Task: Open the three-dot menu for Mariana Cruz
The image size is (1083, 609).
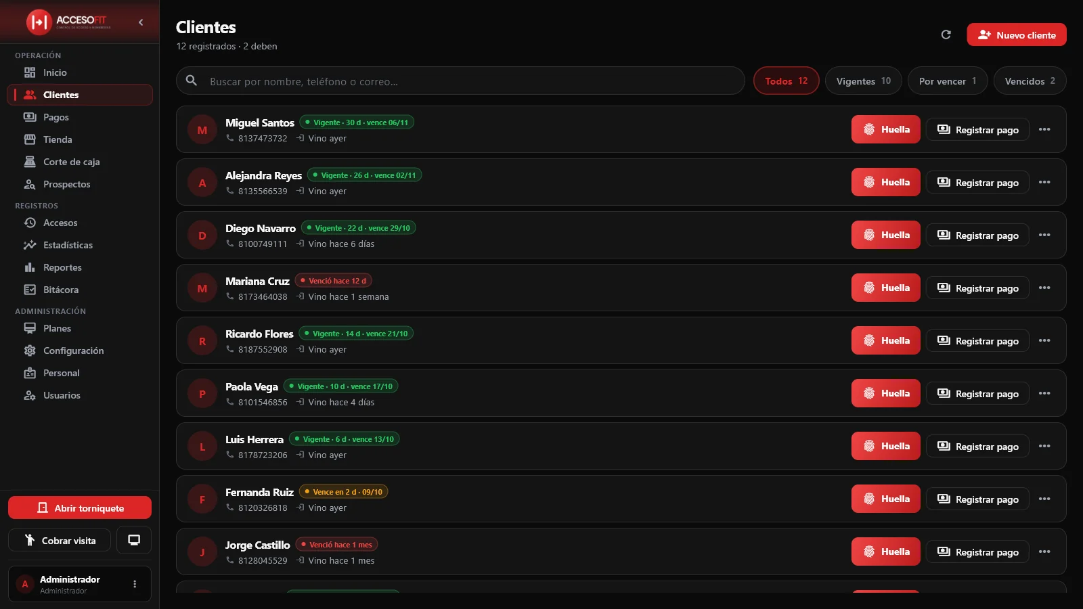Action: point(1044,288)
